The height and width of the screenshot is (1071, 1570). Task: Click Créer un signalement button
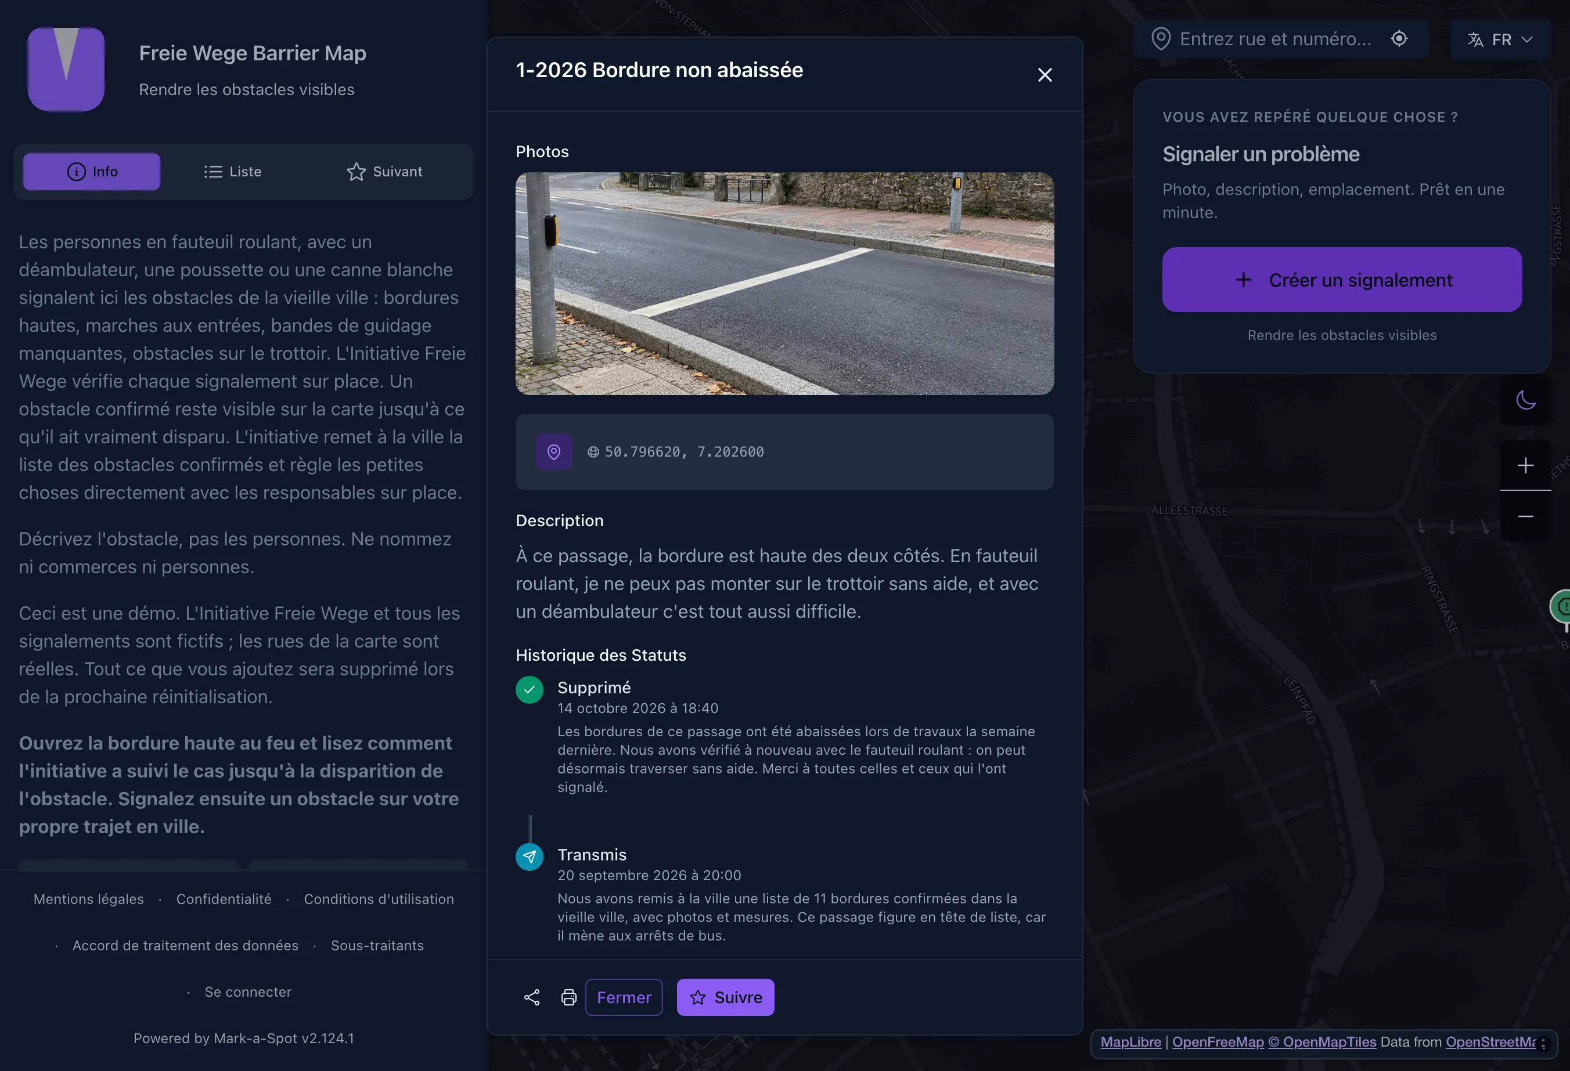click(x=1342, y=280)
